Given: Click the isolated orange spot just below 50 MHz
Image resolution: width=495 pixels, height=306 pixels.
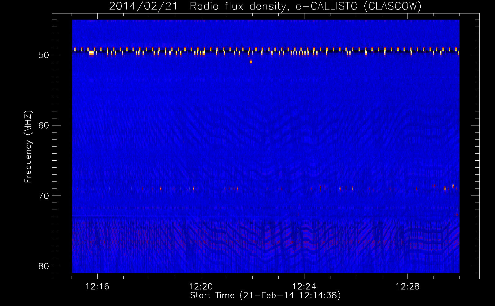Looking at the screenshot, I should point(251,62).
